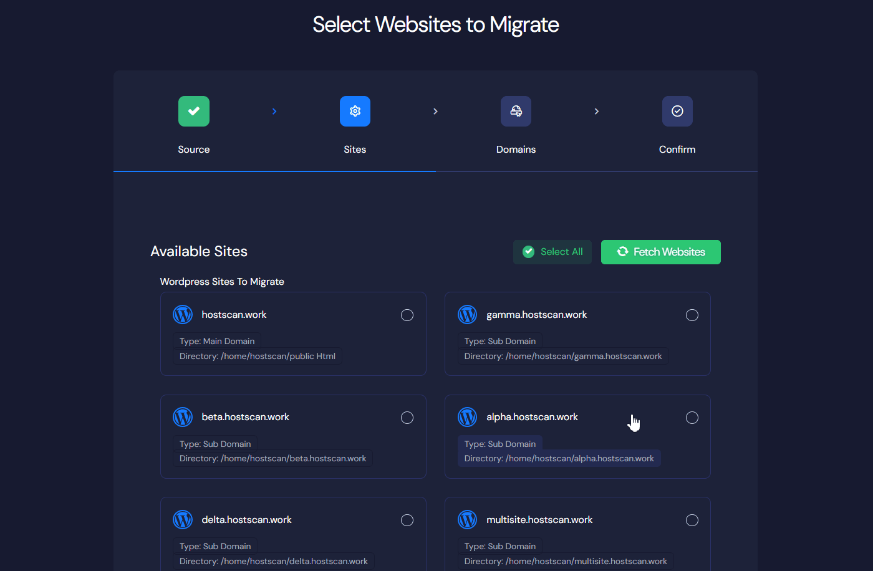Screen dimensions: 873x571
Task: Click the arrow between Sites and Domains
Action: (x=435, y=111)
